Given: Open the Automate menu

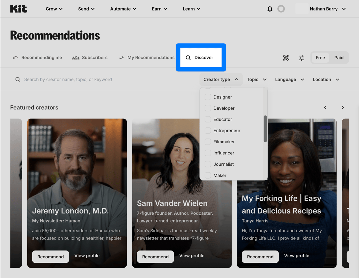Looking at the screenshot, I should click(x=123, y=9).
